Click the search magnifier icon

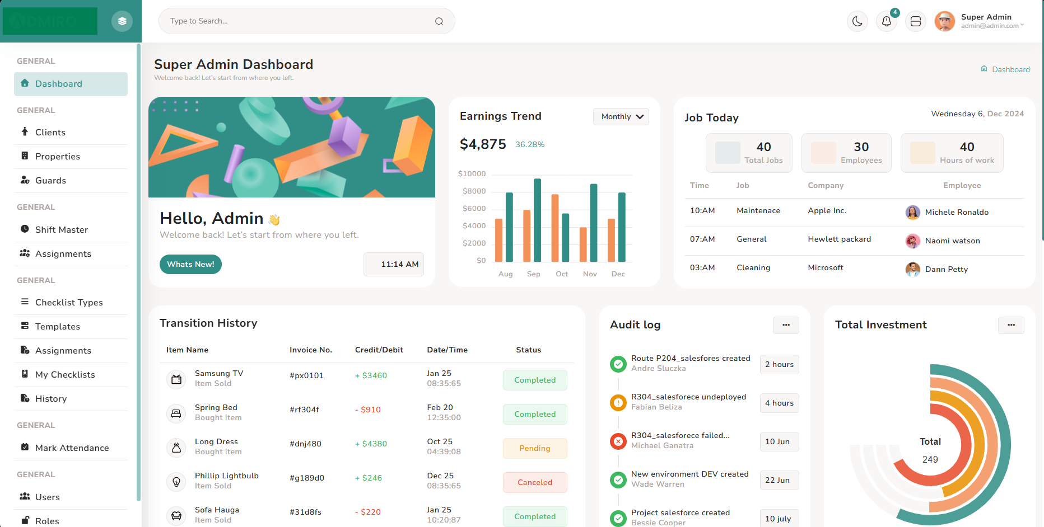439,21
